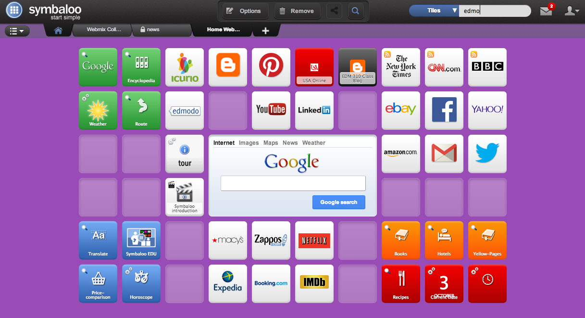Click the Remove button
The width and height of the screenshot is (585, 318).
298,11
